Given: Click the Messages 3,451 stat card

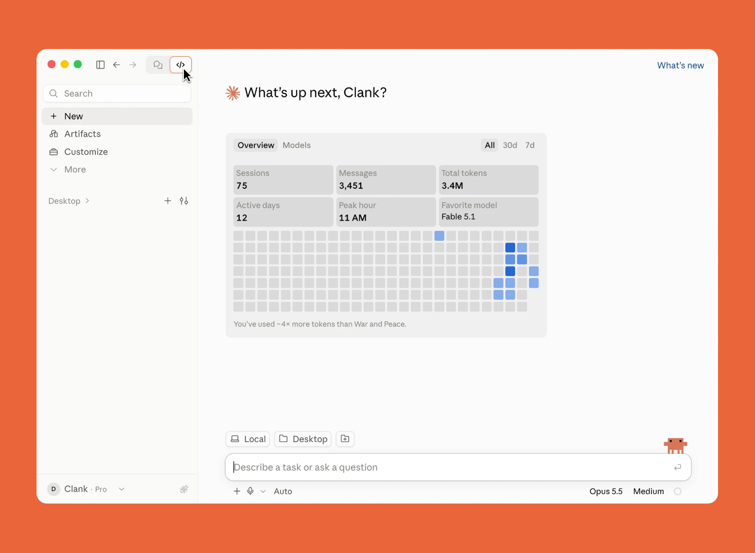Looking at the screenshot, I should (386, 180).
